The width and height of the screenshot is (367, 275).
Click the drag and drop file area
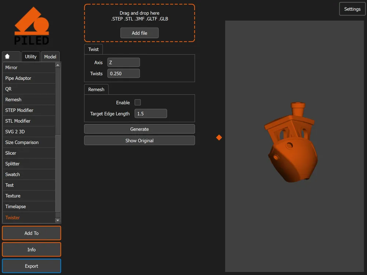(x=139, y=23)
